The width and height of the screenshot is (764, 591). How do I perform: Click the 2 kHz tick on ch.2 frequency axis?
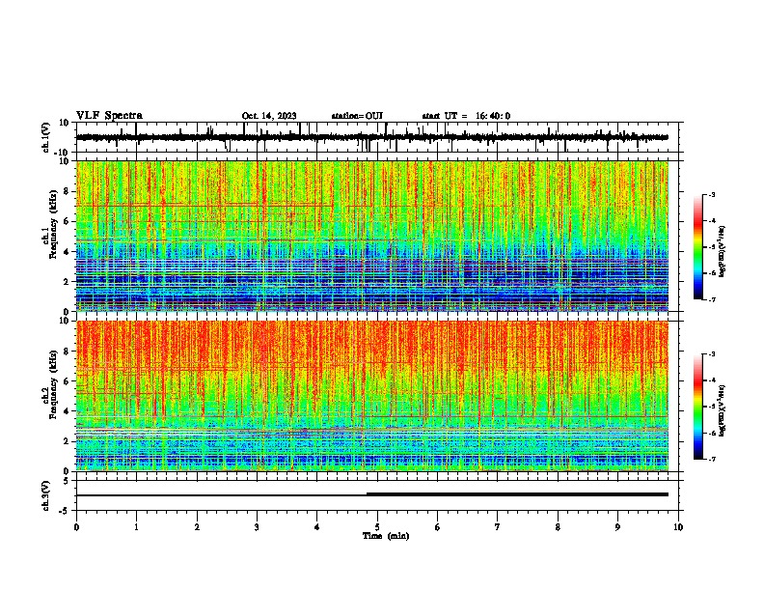click(x=67, y=441)
